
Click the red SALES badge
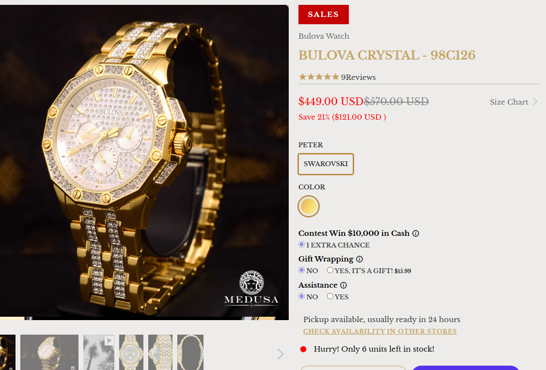point(324,15)
